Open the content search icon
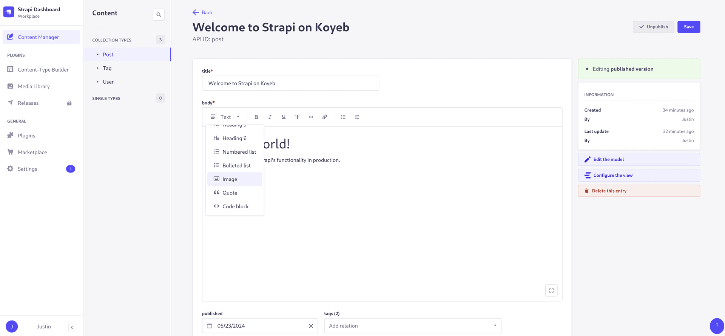Image resolution: width=725 pixels, height=336 pixels. point(159,15)
